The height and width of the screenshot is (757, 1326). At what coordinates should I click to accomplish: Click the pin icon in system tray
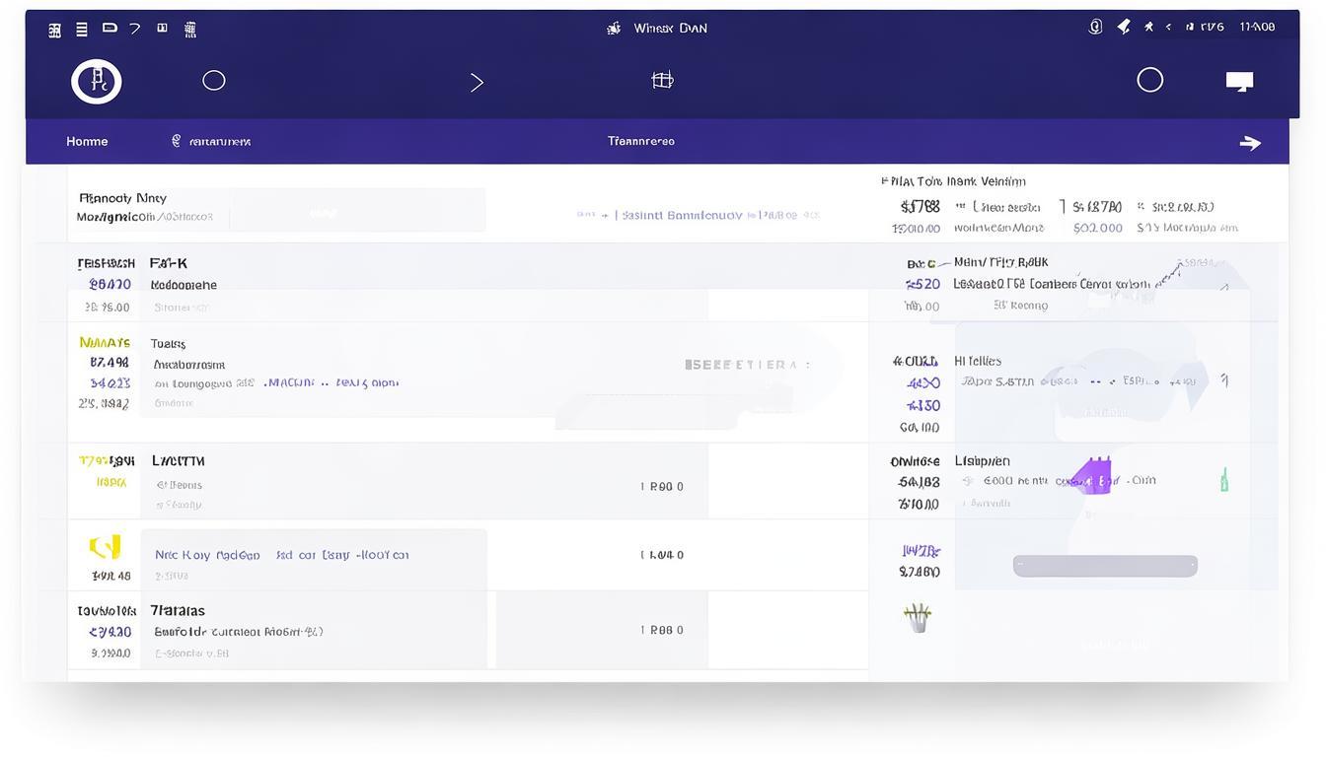click(x=1124, y=28)
